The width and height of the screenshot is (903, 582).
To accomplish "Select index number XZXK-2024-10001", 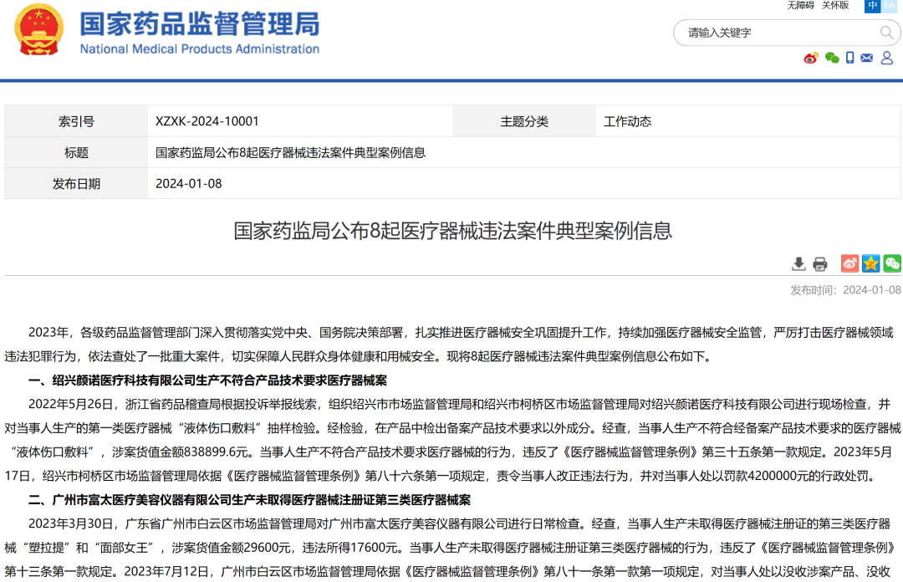I will [x=207, y=121].
